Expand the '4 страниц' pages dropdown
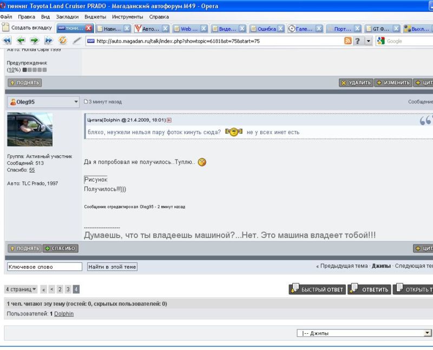Screen dimensions: 433x350 21,289
